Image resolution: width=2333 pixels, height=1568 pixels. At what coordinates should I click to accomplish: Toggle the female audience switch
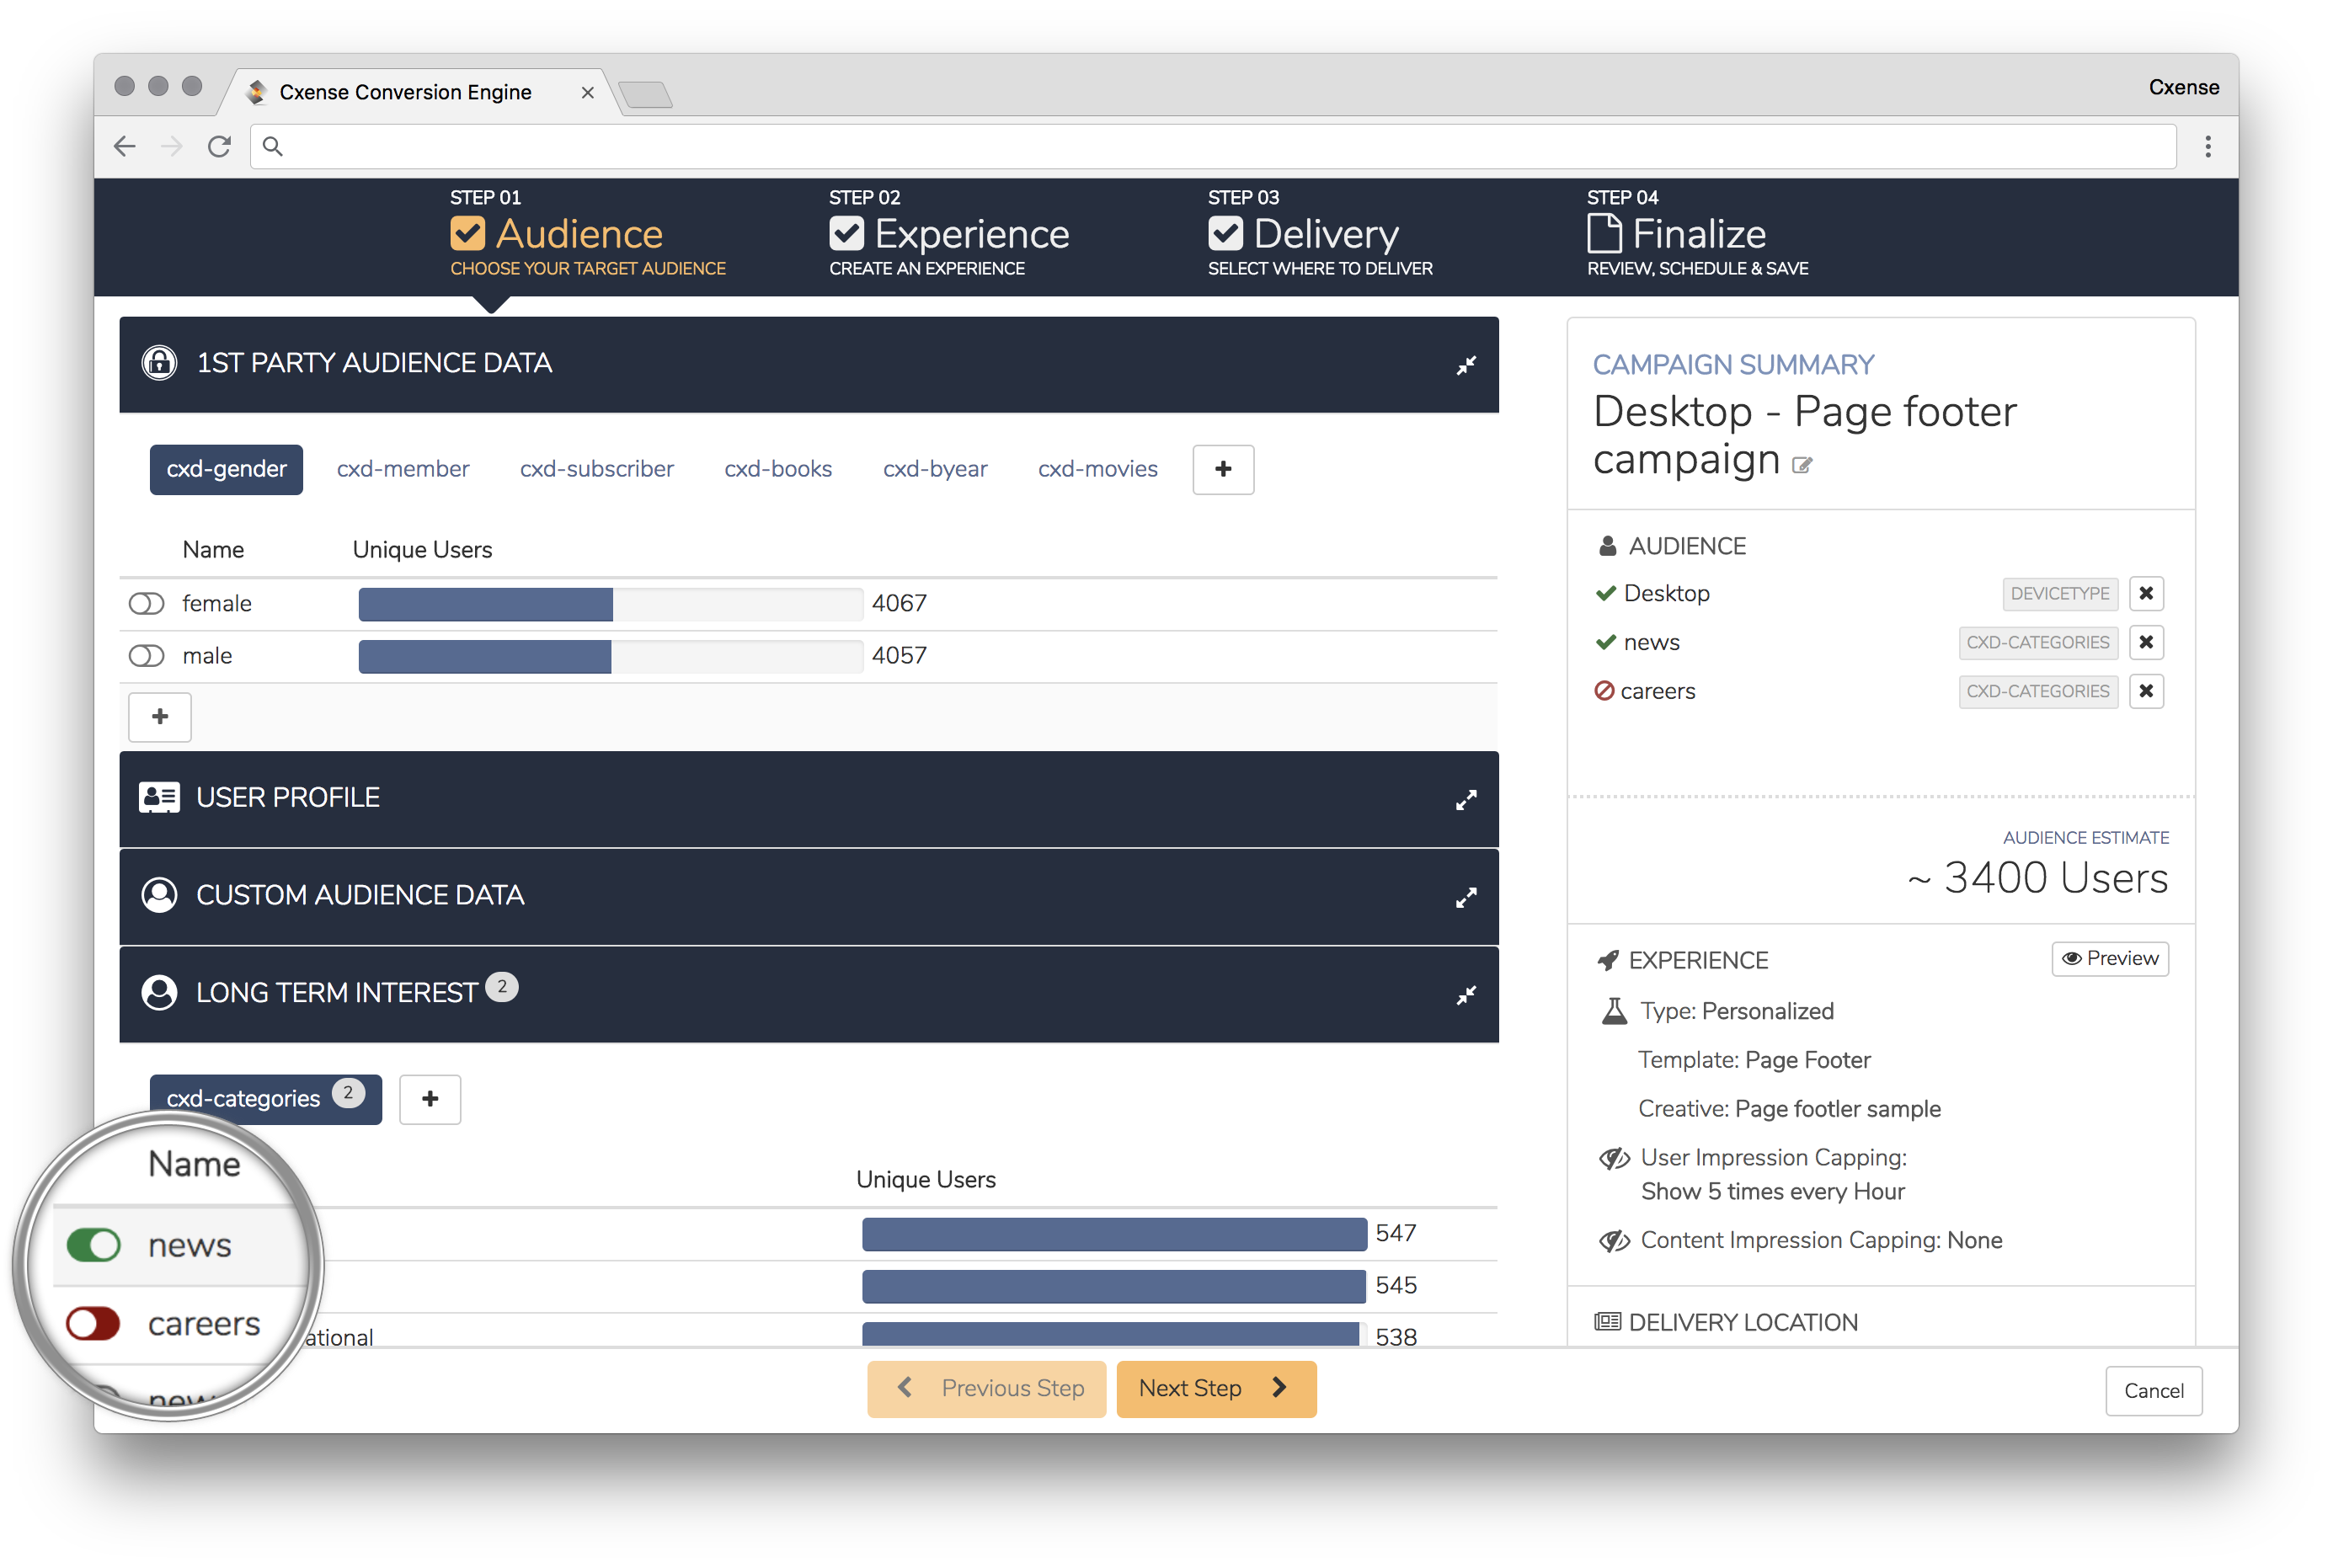[x=146, y=603]
